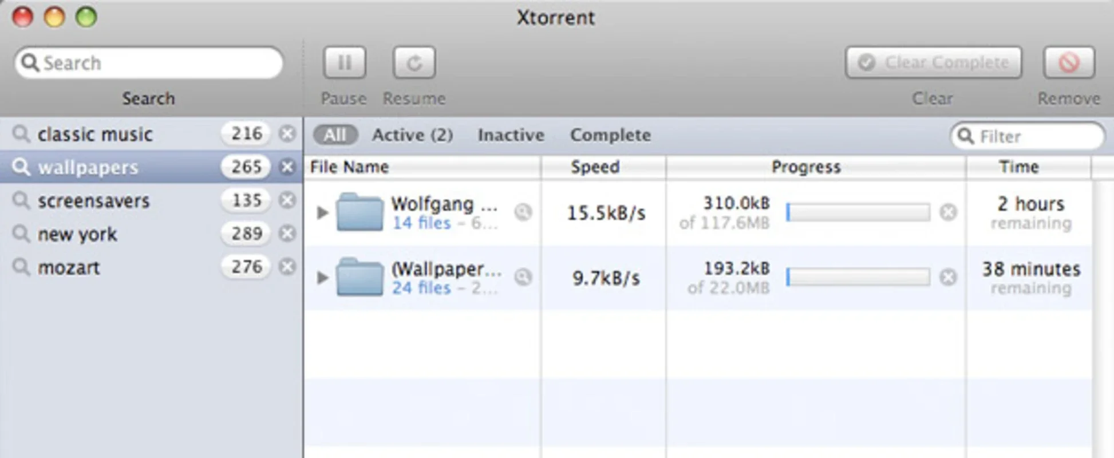Click the (Wallpaper download progress bar
The image size is (1114, 458).
tap(858, 278)
